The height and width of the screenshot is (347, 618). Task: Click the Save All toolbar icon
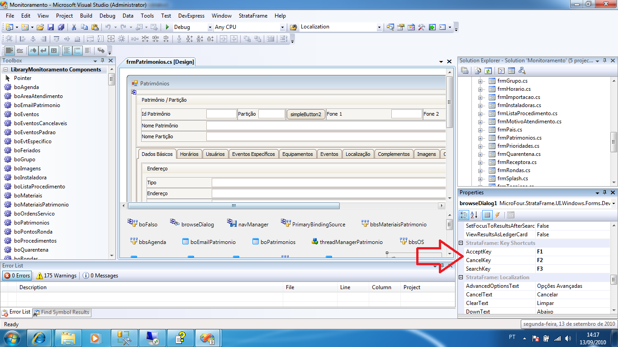[60, 27]
